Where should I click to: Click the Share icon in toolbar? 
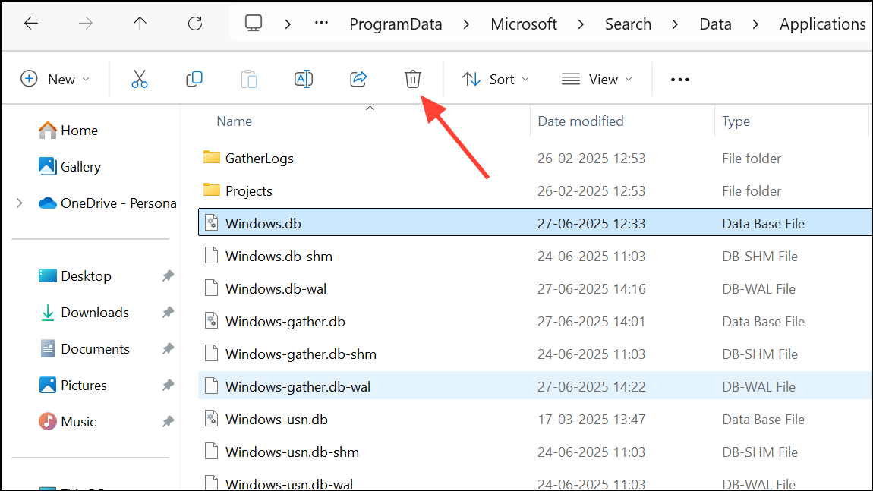pos(358,79)
